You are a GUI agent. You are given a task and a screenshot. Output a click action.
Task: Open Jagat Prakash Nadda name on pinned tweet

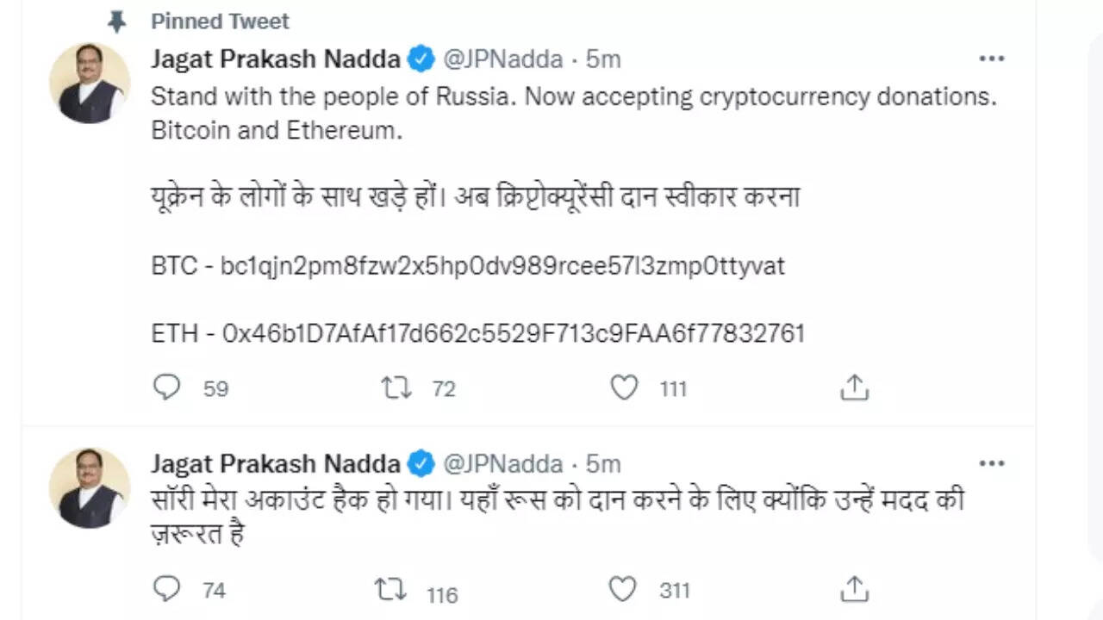pos(276,59)
